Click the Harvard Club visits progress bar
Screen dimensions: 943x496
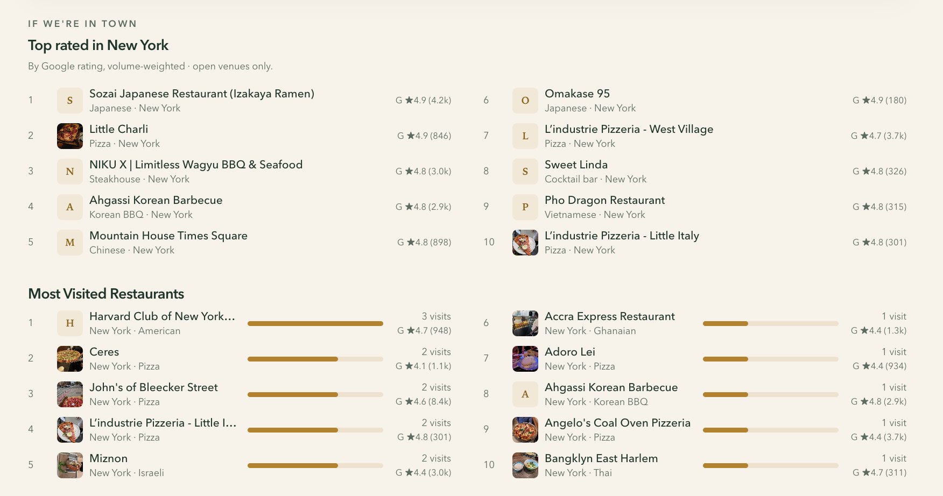pyautogui.click(x=315, y=323)
